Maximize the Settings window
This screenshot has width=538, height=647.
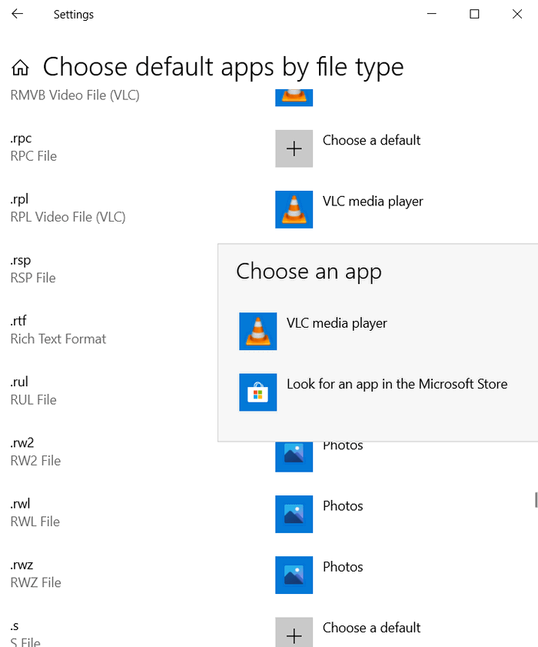coord(474,14)
